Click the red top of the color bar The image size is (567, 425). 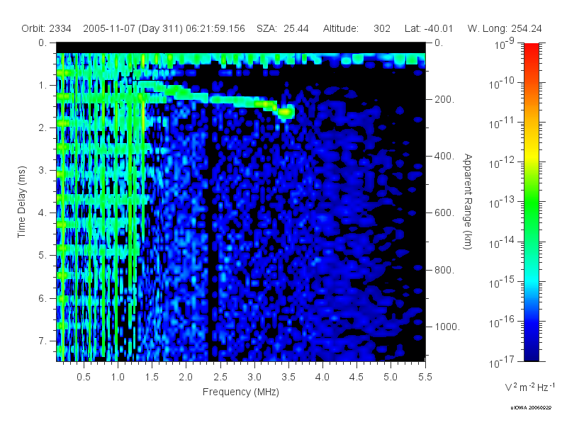[x=531, y=50]
